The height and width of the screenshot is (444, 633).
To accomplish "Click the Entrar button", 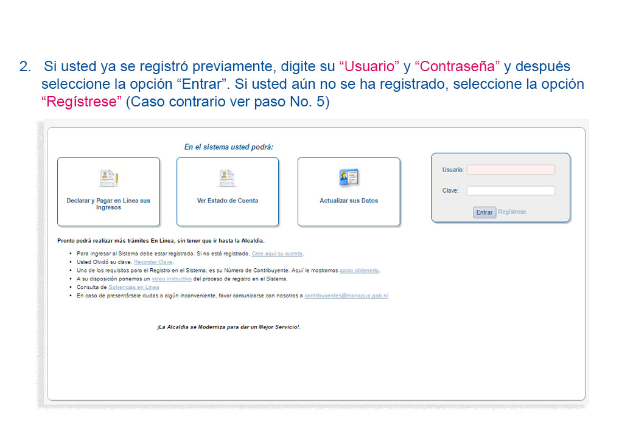I will 484,212.
